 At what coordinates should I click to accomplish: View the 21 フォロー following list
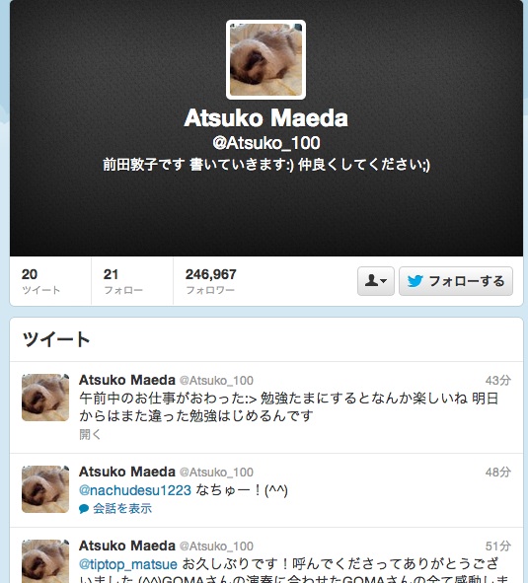[x=123, y=281]
